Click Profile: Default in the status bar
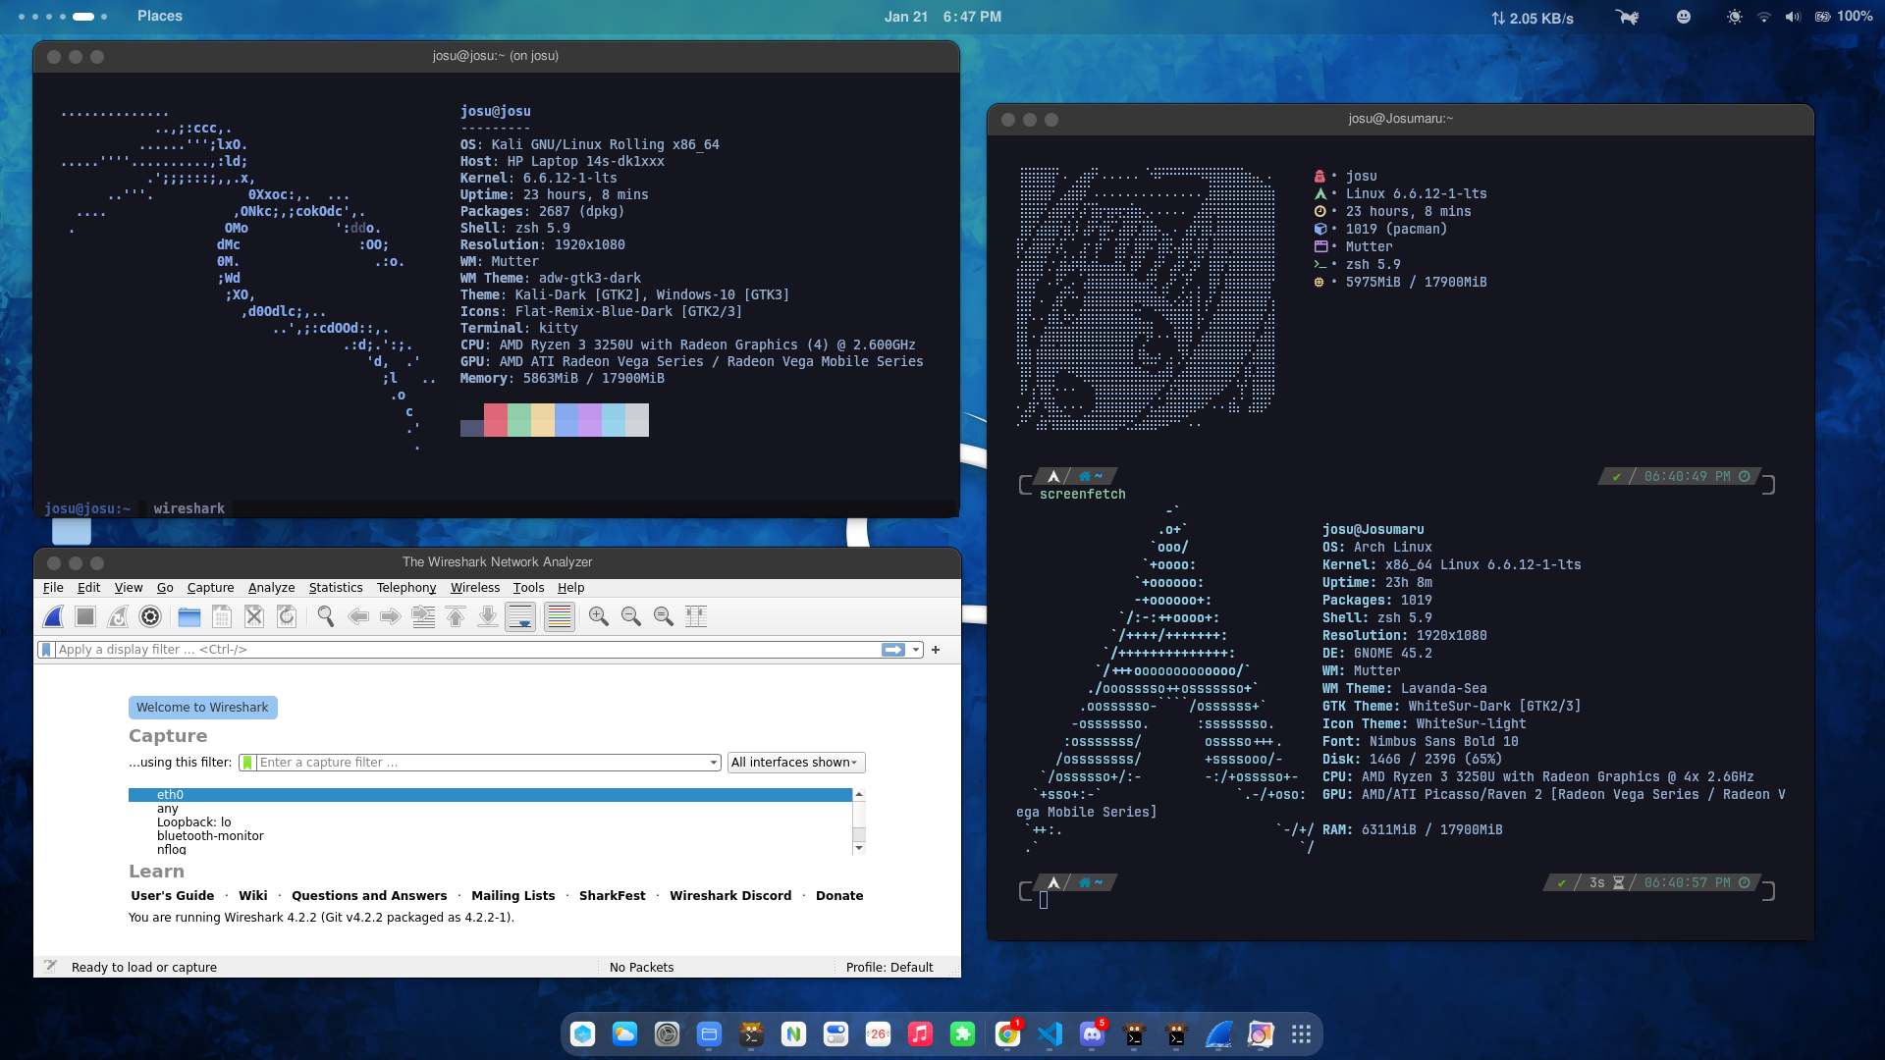The width and height of the screenshot is (1885, 1060). pyautogui.click(x=889, y=967)
